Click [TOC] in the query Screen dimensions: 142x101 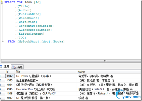pos(22,38)
